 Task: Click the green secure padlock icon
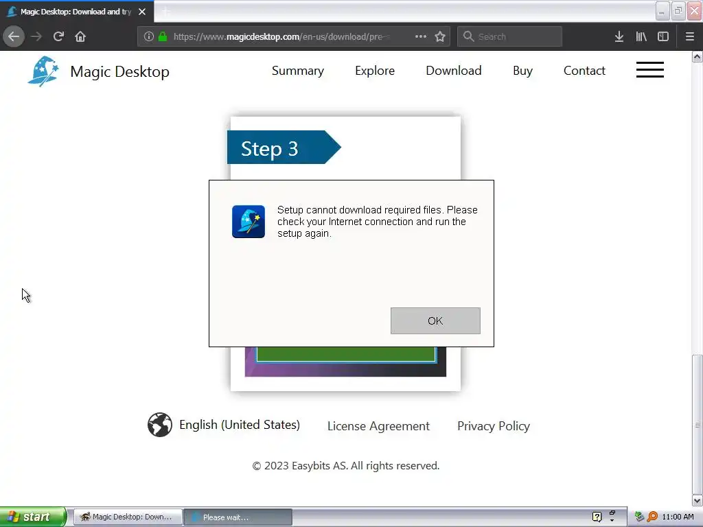tap(163, 36)
